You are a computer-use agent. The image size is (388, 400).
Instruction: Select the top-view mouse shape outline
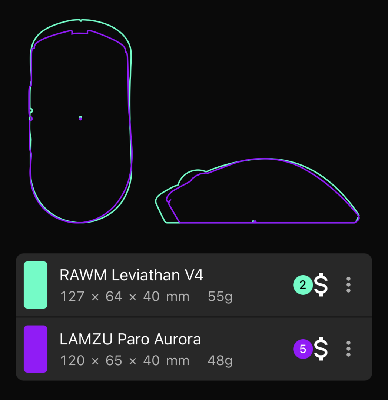[x=81, y=121]
